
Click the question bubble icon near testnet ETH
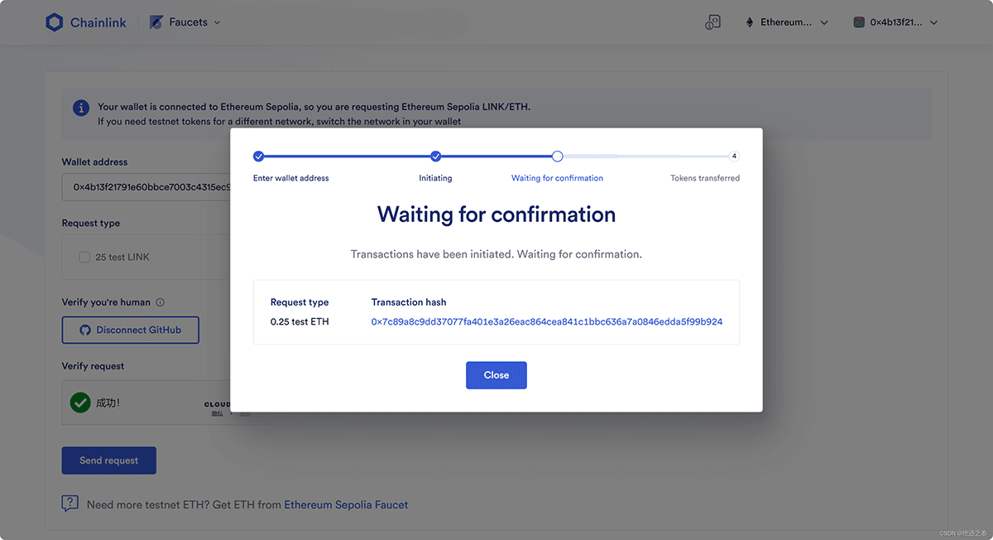tap(70, 504)
